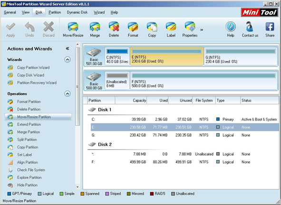281x205 pixels.
Task: Select Move/Resize Partition in sidebar
Action: coord(38,117)
